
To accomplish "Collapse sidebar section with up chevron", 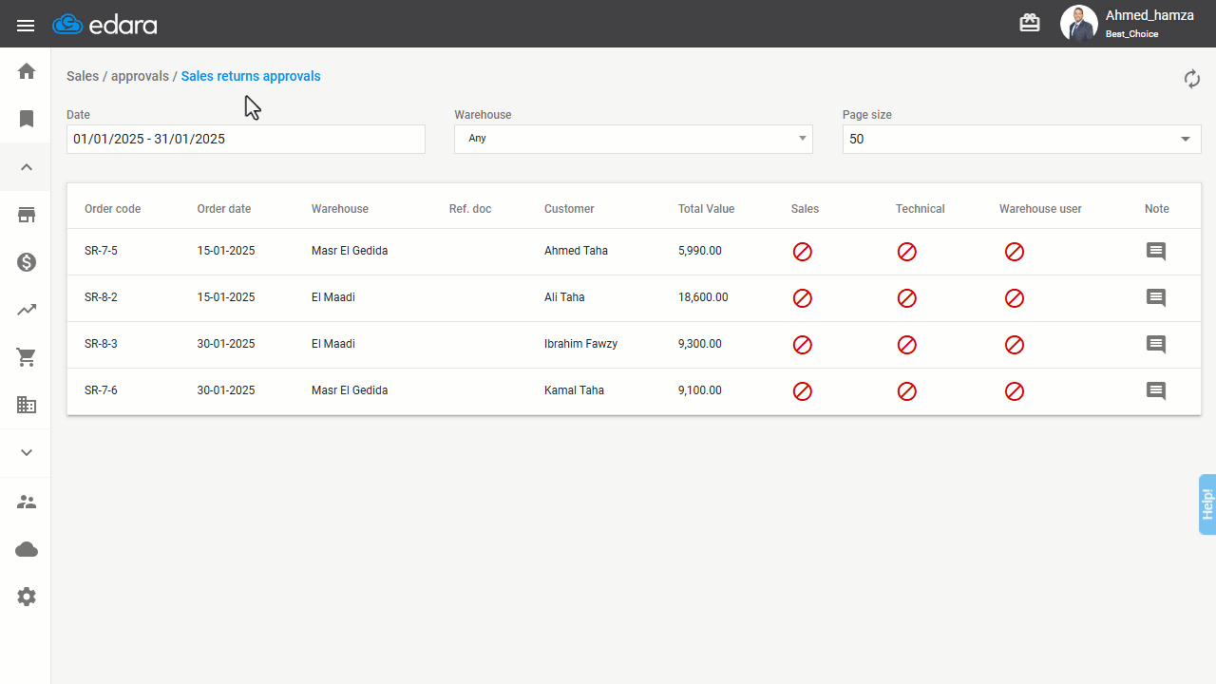I will [x=27, y=167].
